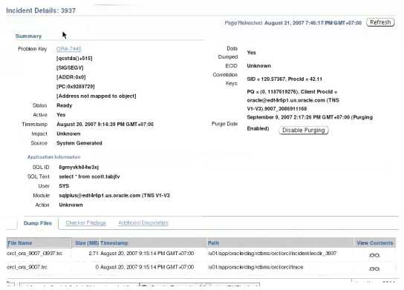Screen dimensions: 404x290
Task: Select file name orcl_ora_9007_i3937.trc
Action: tap(34, 254)
